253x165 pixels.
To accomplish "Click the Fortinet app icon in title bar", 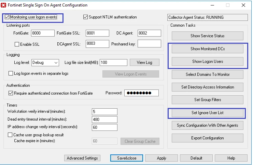I will tap(3, 5).
